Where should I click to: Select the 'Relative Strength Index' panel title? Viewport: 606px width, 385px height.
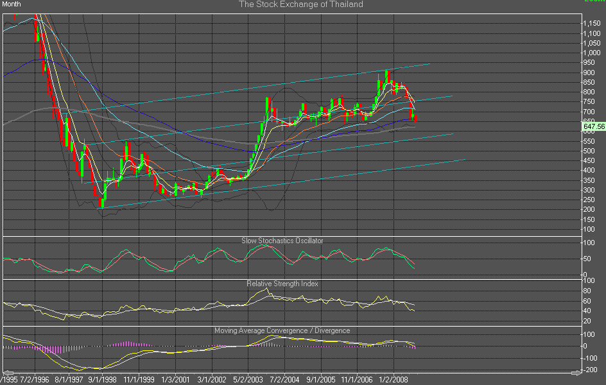tap(282, 284)
